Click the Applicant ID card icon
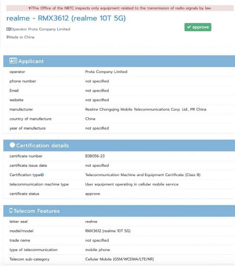Viewport: 235px width, 266px height. click(13, 61)
